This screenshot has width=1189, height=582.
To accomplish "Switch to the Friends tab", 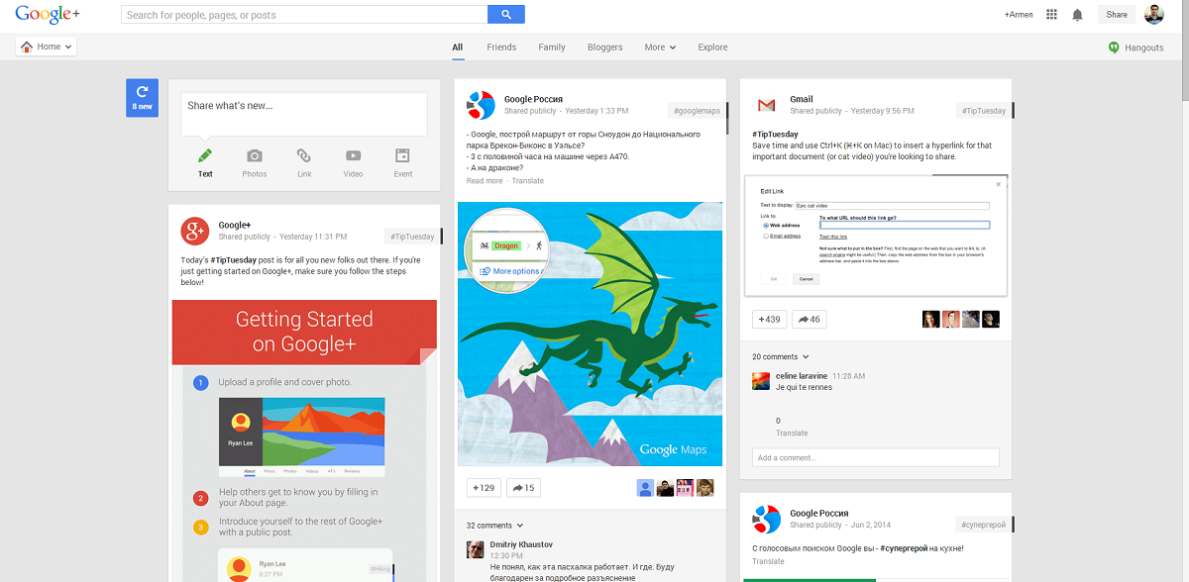I will [501, 47].
